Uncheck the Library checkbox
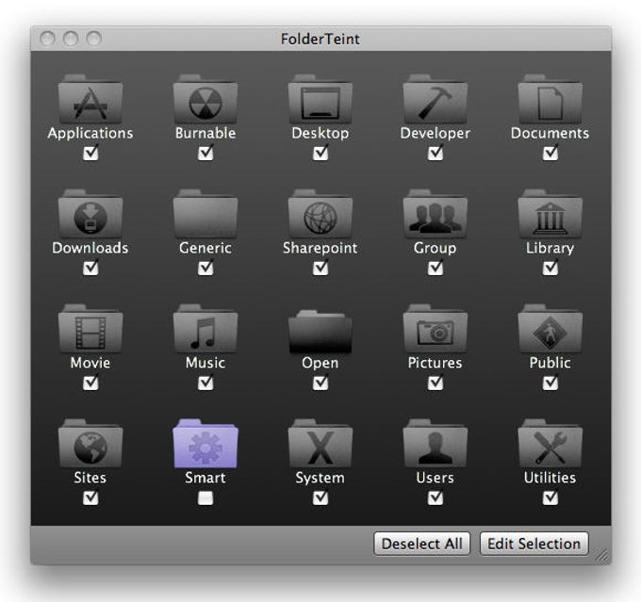 550,268
